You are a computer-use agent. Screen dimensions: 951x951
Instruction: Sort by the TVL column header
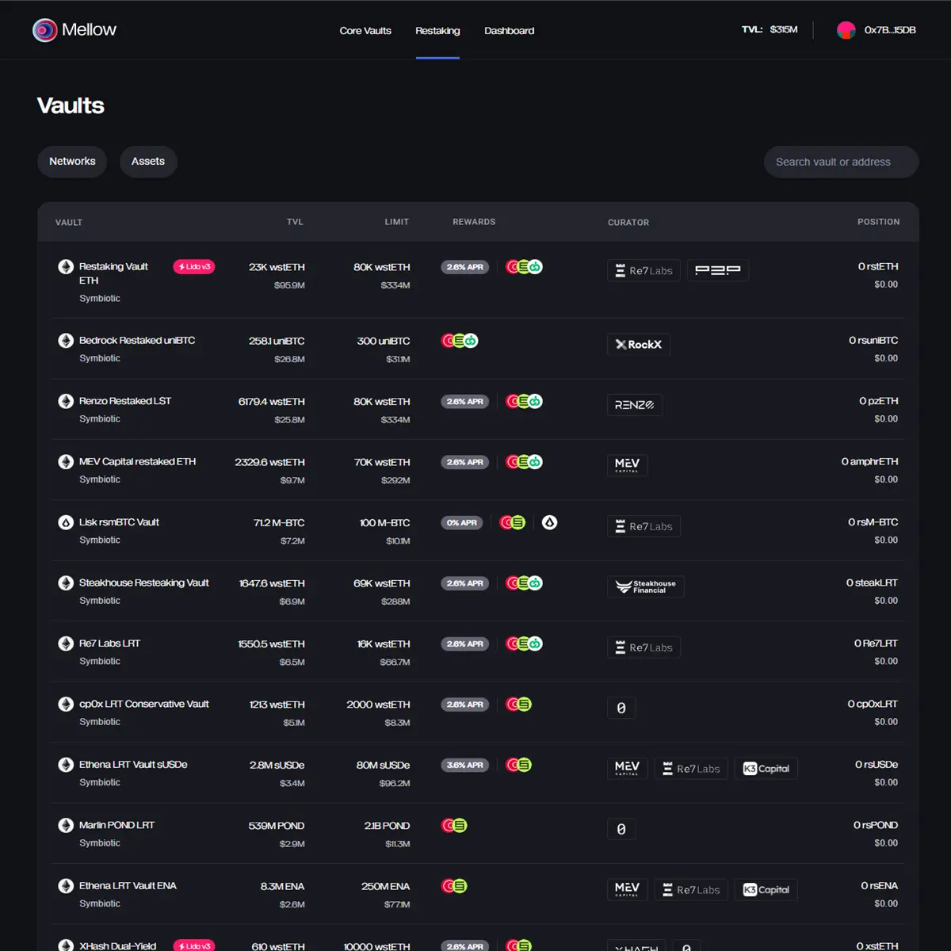295,223
